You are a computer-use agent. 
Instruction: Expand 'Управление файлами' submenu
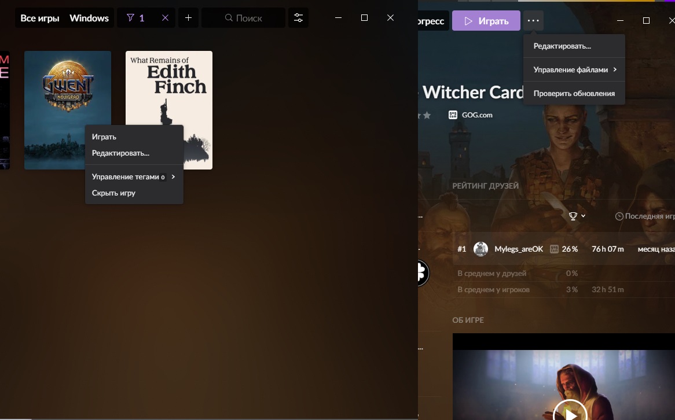(574, 70)
